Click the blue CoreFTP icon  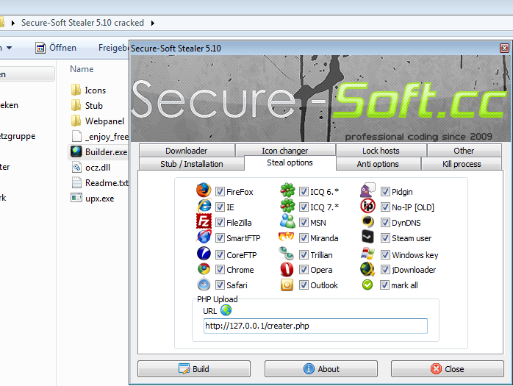pyautogui.click(x=204, y=254)
